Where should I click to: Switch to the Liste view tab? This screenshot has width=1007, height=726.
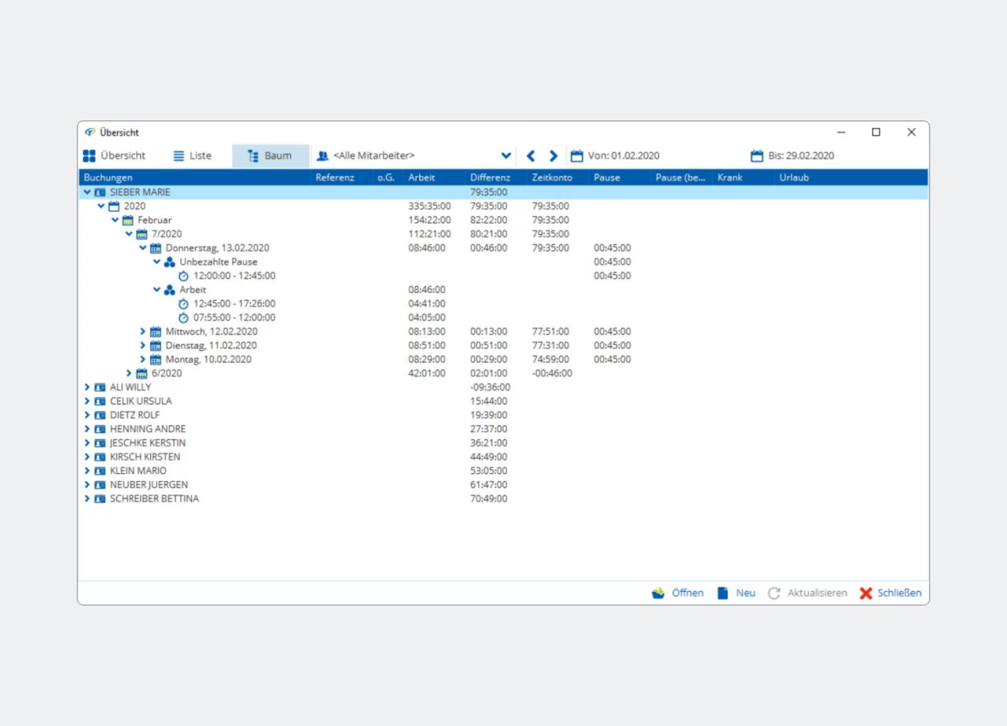point(192,156)
